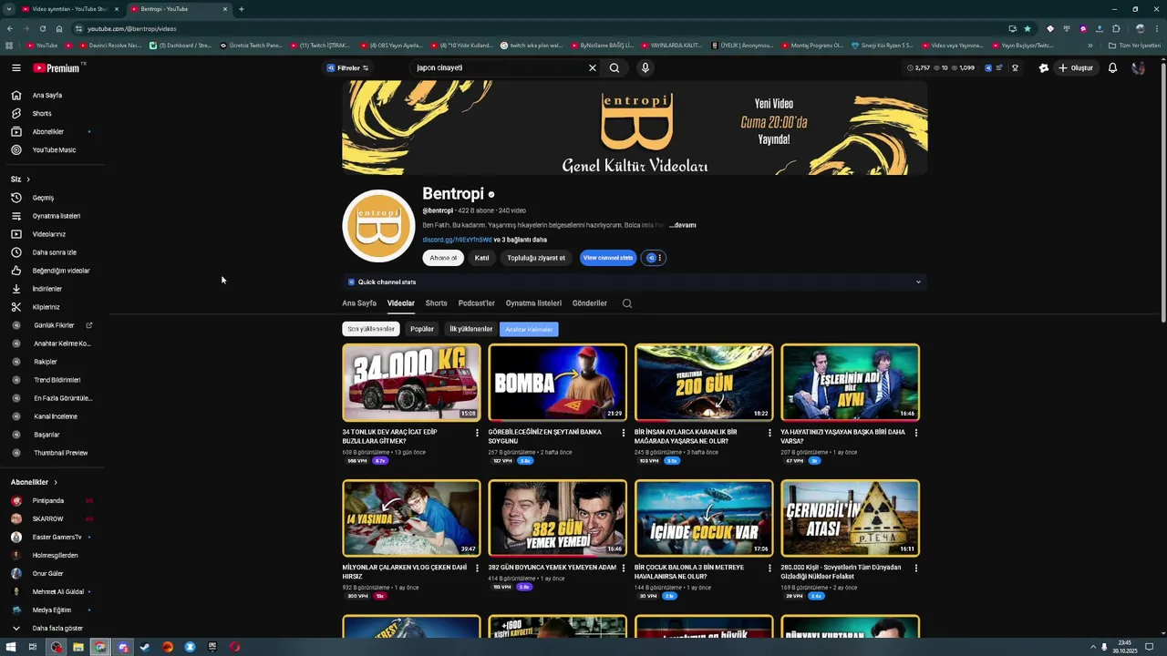Expand the channel description with ...devamı
The width and height of the screenshot is (1167, 656).
pos(682,225)
